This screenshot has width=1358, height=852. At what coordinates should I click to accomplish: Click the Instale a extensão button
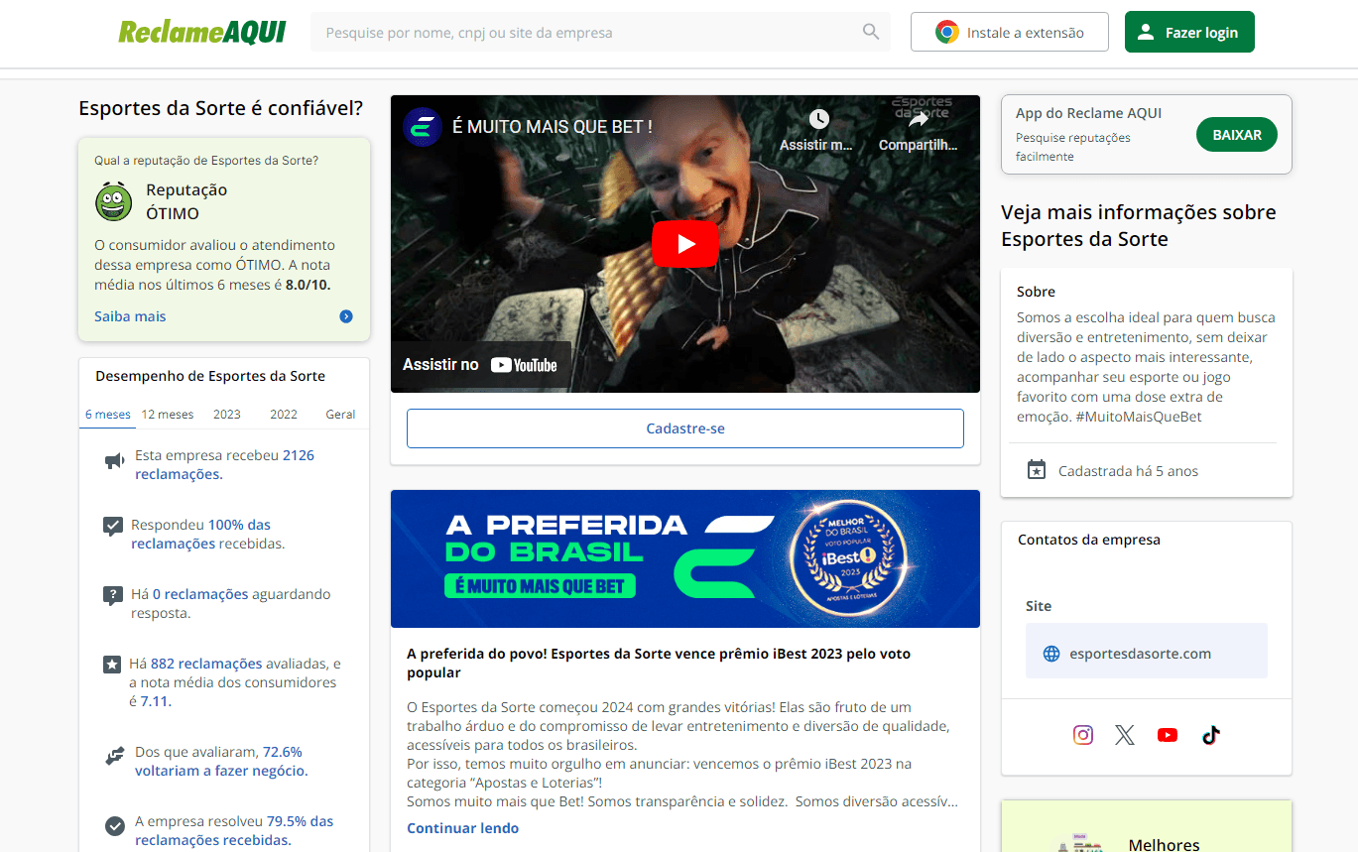pyautogui.click(x=1010, y=32)
